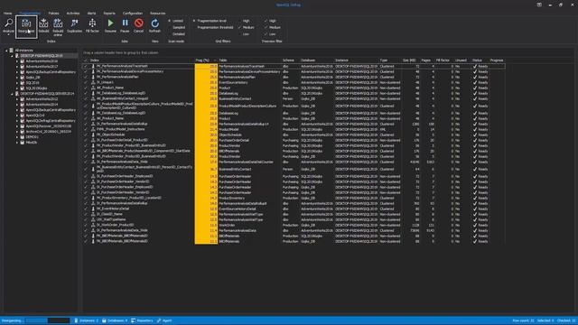Click the Rebuild index icon
The width and height of the screenshot is (578, 325).
point(43,23)
